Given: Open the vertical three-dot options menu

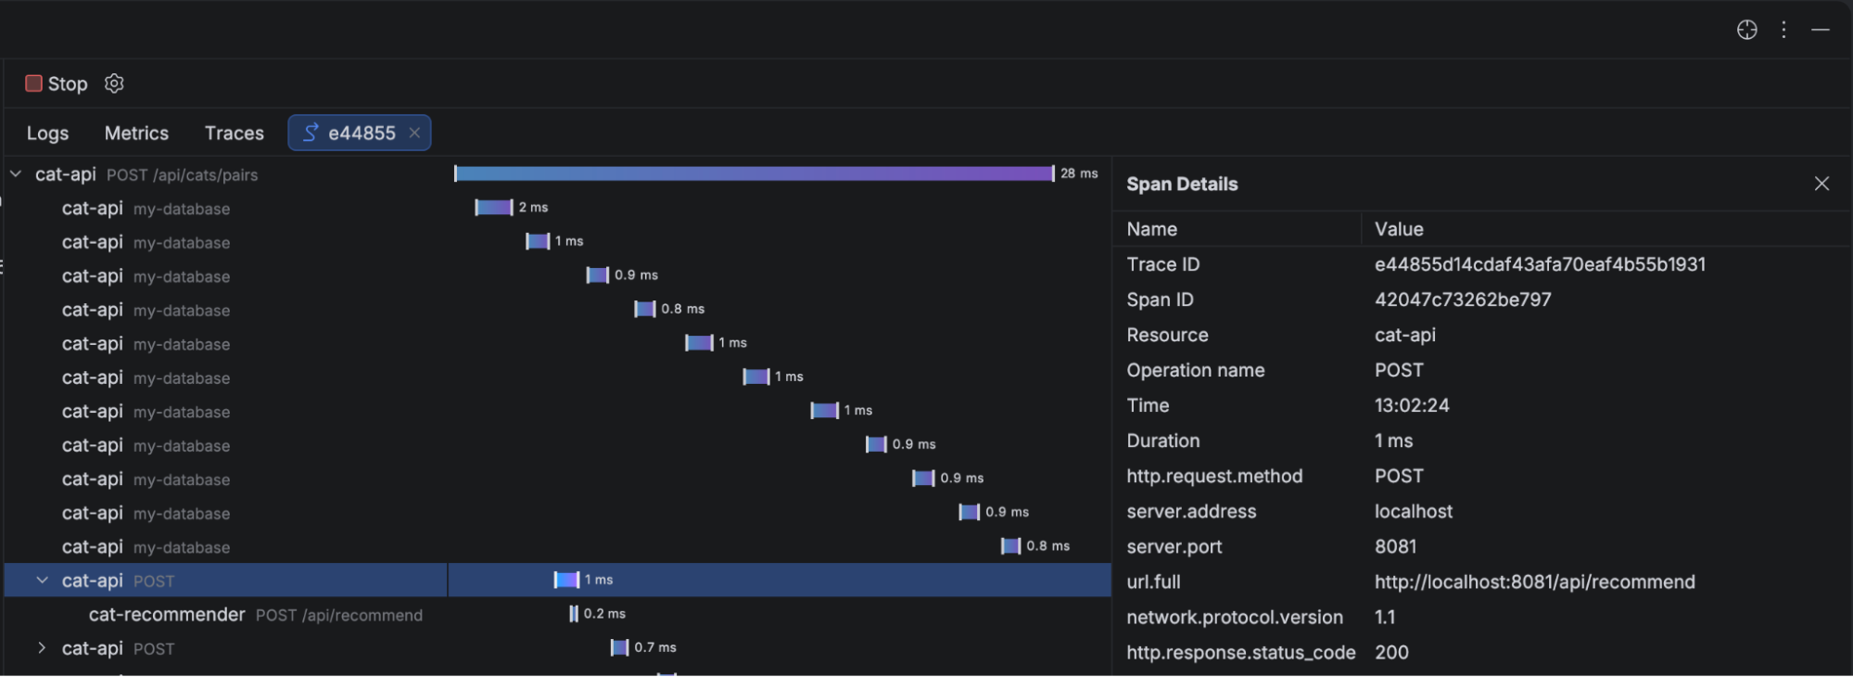Looking at the screenshot, I should (1783, 30).
